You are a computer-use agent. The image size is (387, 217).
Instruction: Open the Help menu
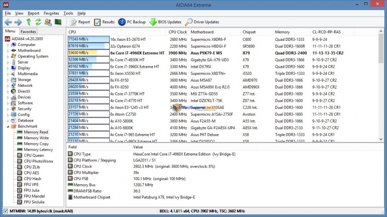81,13
